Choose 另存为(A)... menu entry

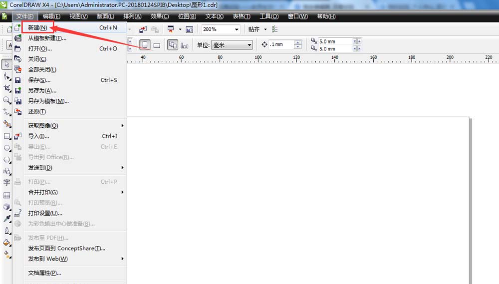click(69, 91)
